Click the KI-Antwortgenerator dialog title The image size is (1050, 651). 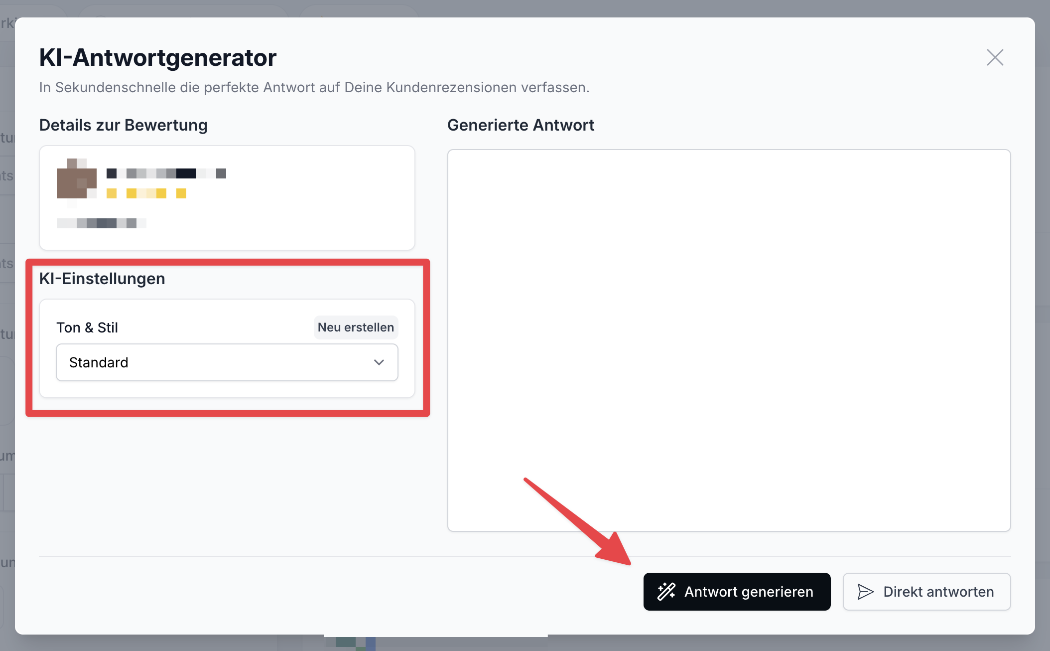pyautogui.click(x=158, y=58)
